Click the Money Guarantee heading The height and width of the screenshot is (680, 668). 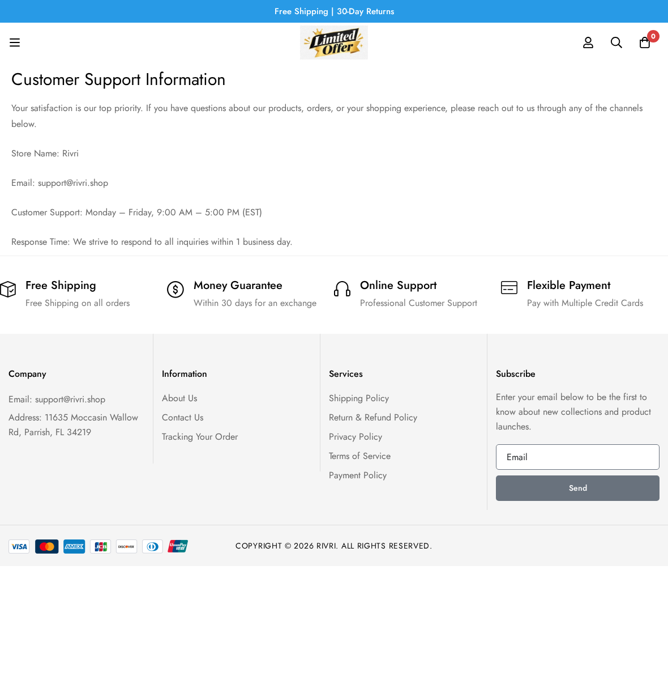click(238, 286)
